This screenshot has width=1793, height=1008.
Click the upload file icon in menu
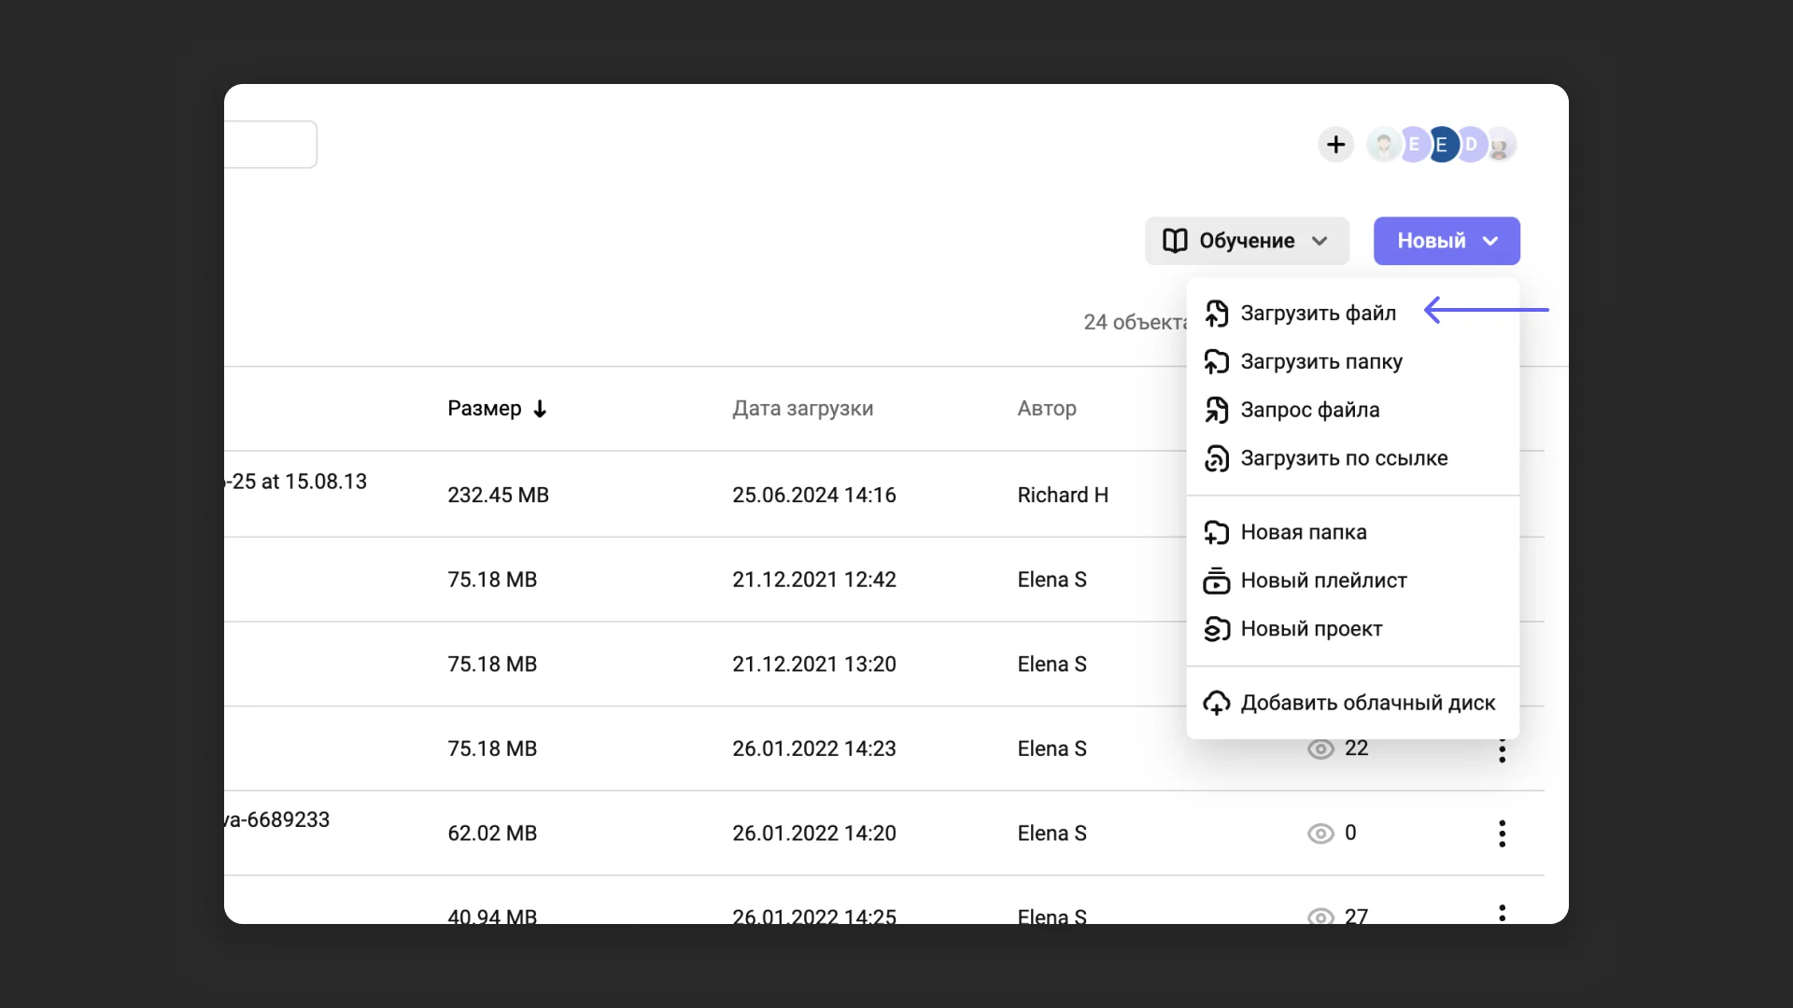click(x=1216, y=314)
